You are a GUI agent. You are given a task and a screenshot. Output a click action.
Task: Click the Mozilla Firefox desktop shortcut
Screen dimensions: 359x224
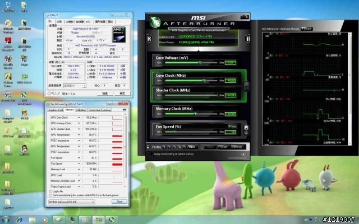click(8, 62)
